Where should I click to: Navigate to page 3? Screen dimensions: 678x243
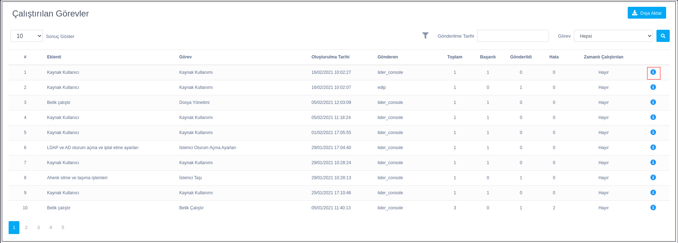click(x=38, y=228)
